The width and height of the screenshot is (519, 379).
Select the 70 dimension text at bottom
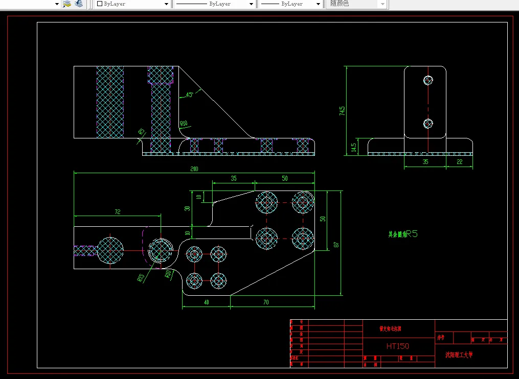(266, 302)
